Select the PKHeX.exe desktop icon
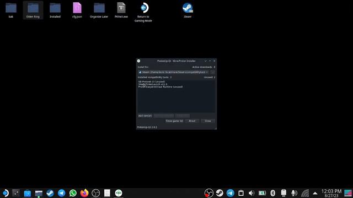This screenshot has width=353, height=198. [x=121, y=10]
